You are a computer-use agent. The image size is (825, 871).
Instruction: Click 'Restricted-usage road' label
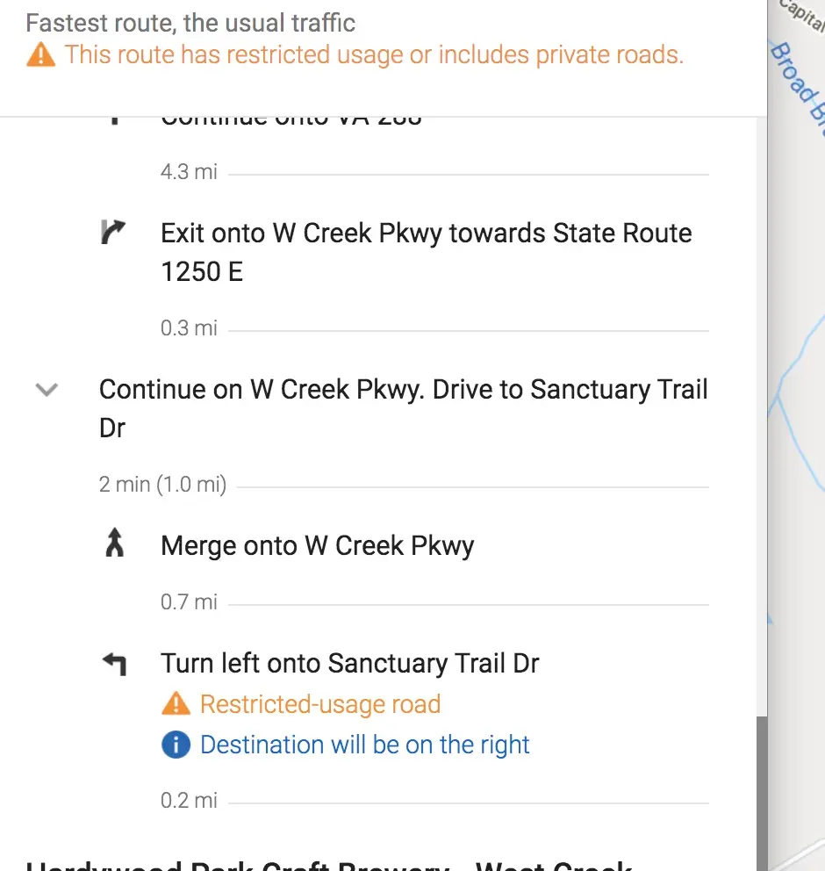[320, 704]
